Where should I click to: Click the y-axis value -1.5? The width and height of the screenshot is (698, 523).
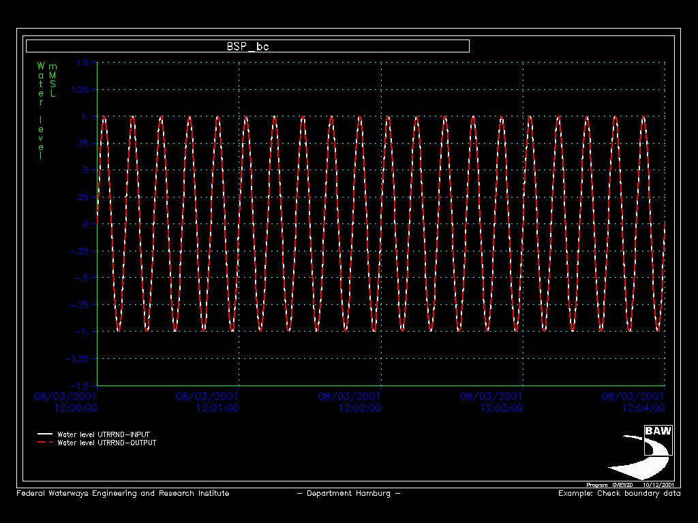(80, 385)
